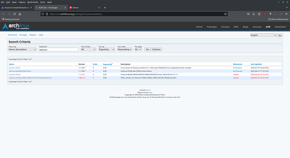This screenshot has width=290, height=158.
Task: Open the Bugs link in navbar
Action: tap(245, 27)
